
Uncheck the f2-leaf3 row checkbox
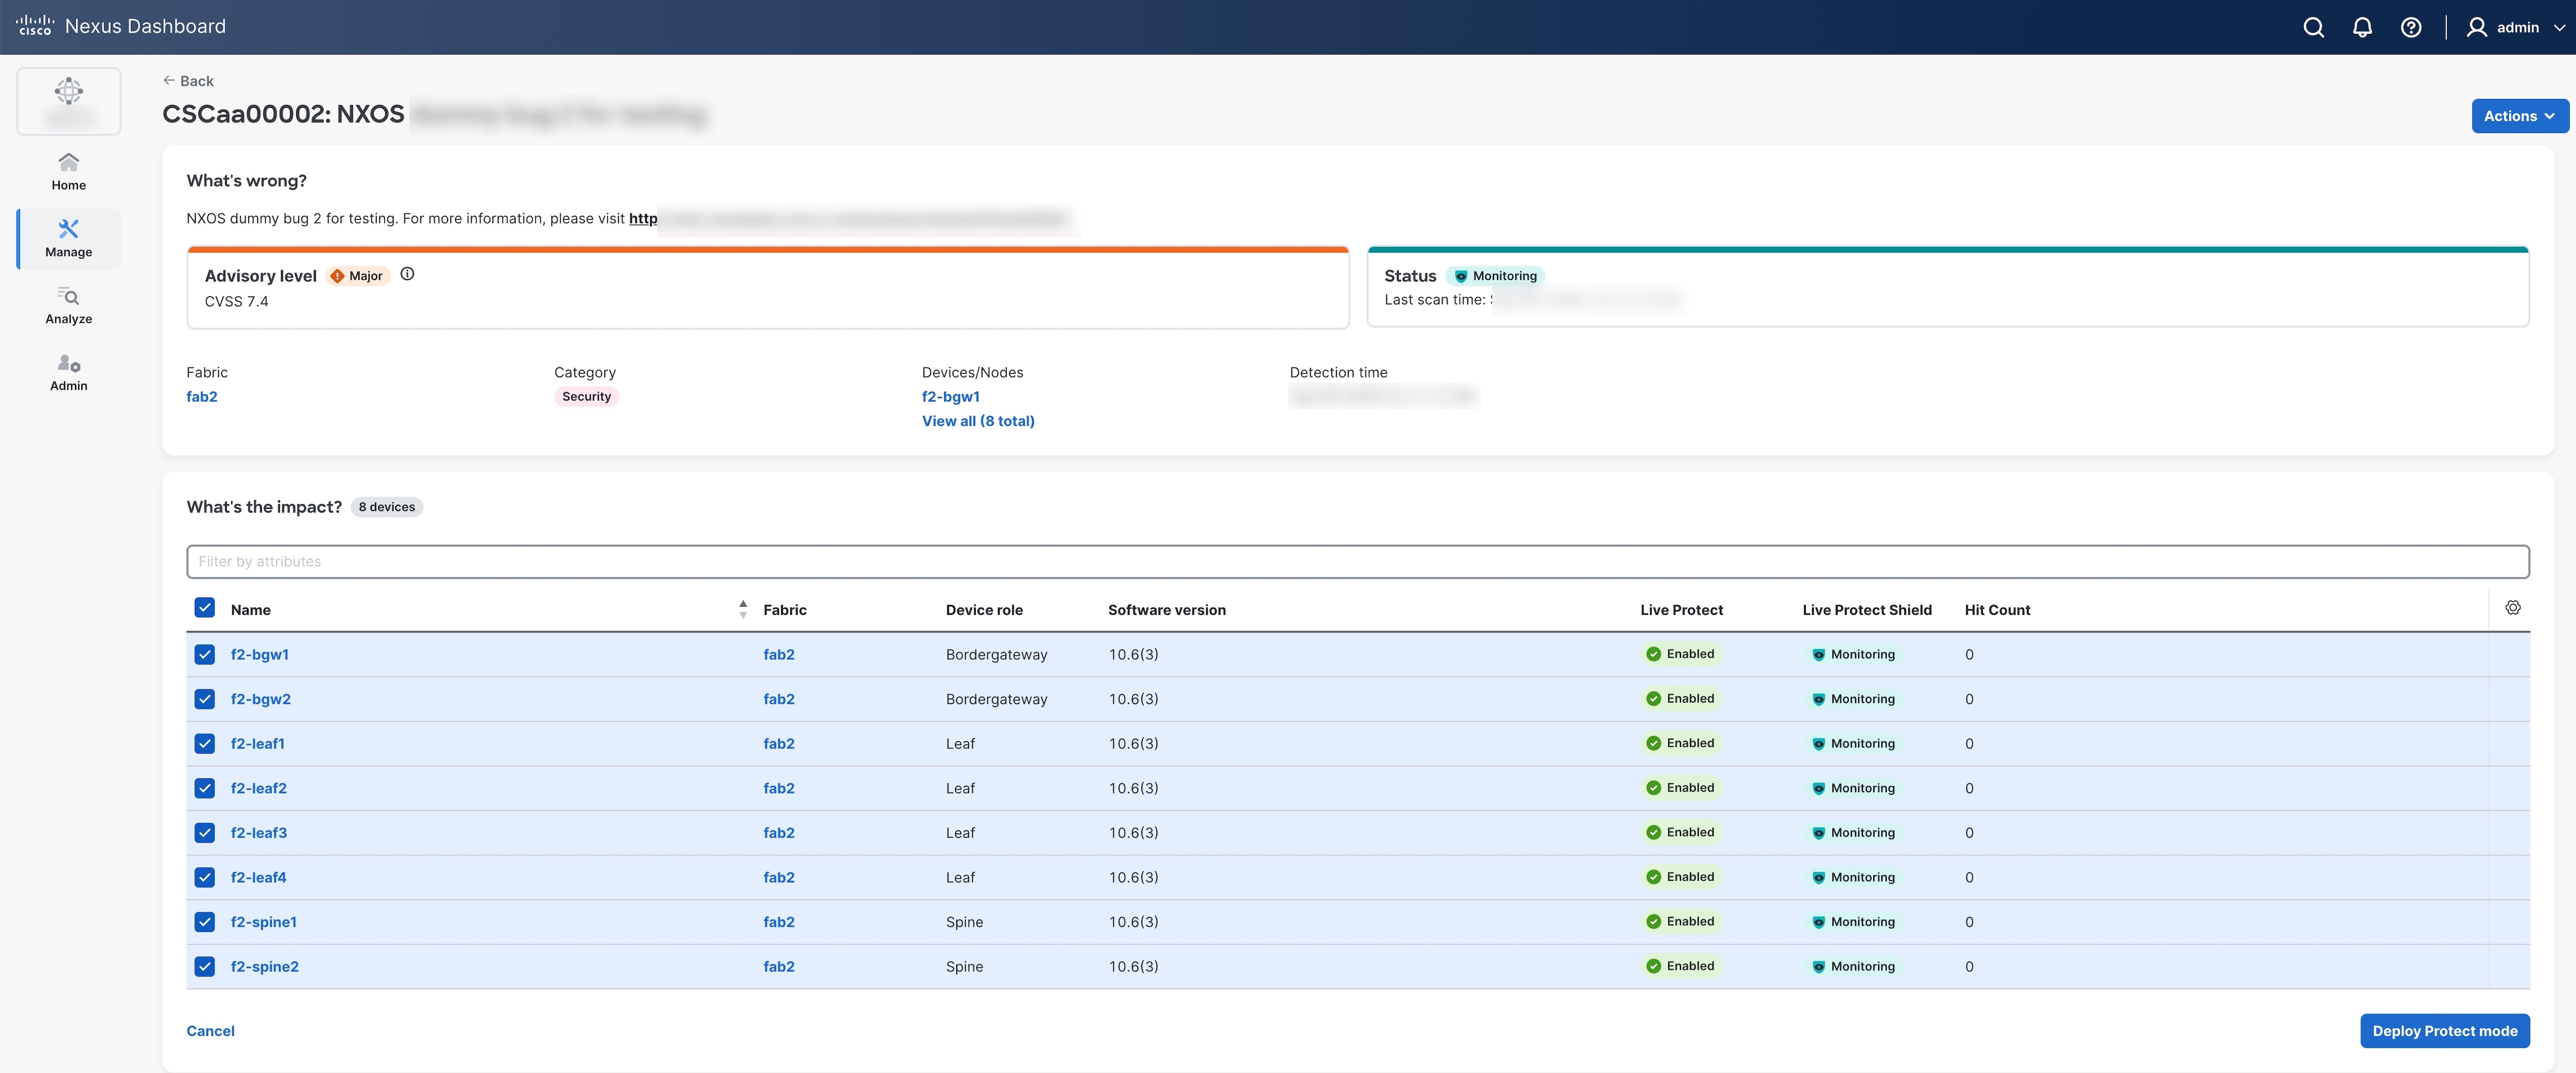click(204, 833)
